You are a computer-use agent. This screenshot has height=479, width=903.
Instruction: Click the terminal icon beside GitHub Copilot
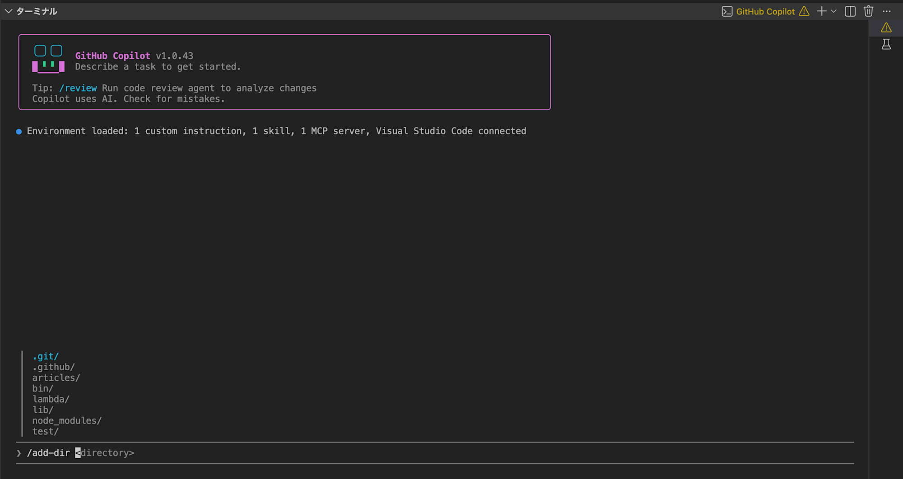point(727,11)
